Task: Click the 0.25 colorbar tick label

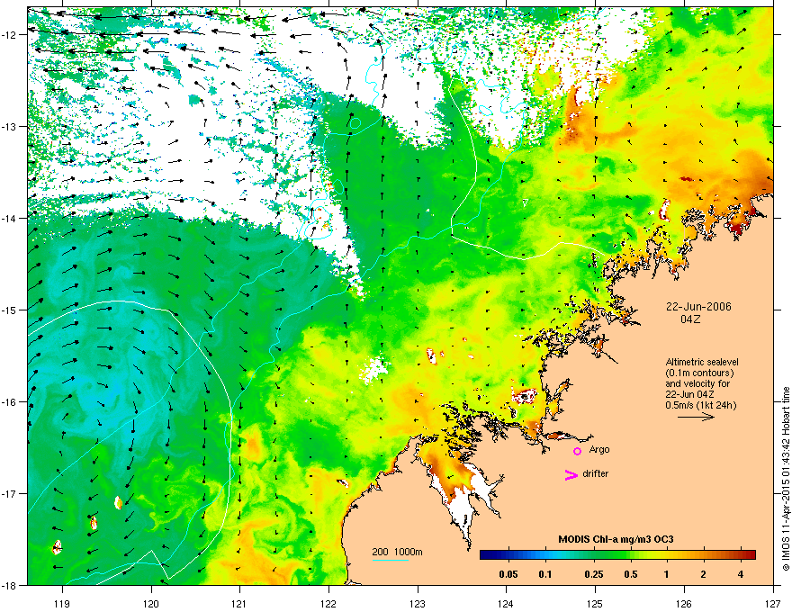Action: tap(593, 574)
